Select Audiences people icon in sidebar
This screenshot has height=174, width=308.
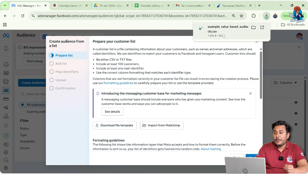(6, 90)
